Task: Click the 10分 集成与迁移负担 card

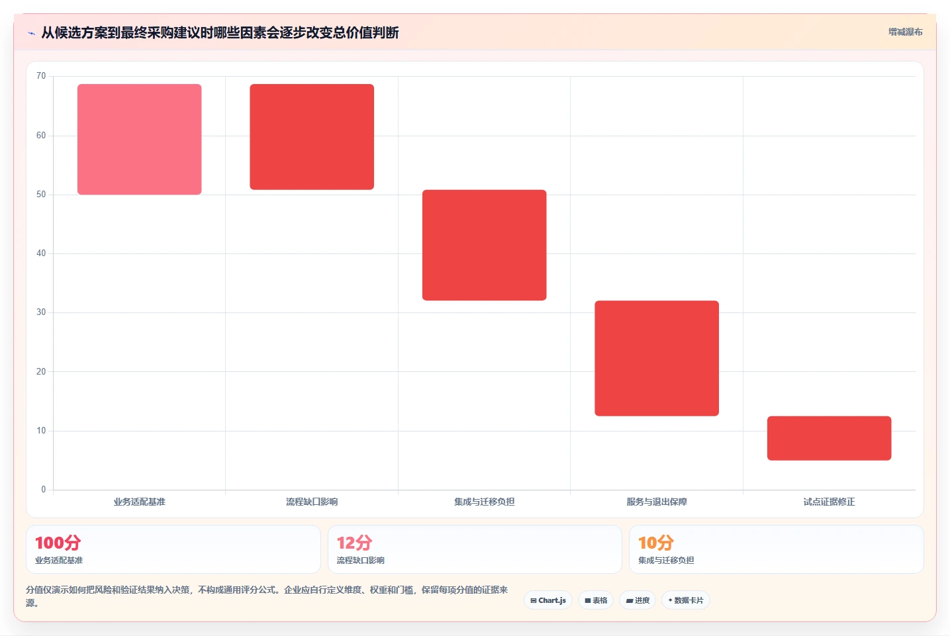Action: point(776,549)
